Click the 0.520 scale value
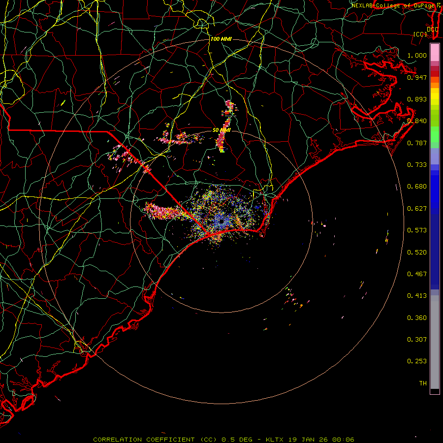Image resolution: width=443 pixels, height=443 pixels. [x=417, y=252]
